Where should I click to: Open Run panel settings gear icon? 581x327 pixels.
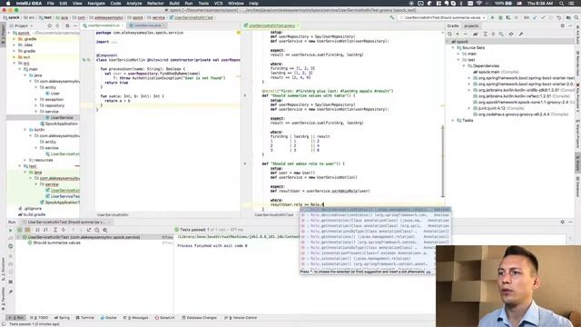pyautogui.click(x=563, y=222)
